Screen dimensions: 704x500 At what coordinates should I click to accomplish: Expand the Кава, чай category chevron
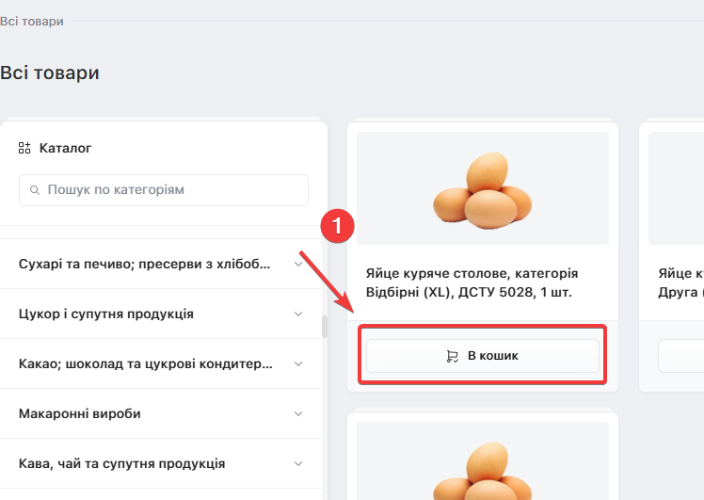coord(298,463)
